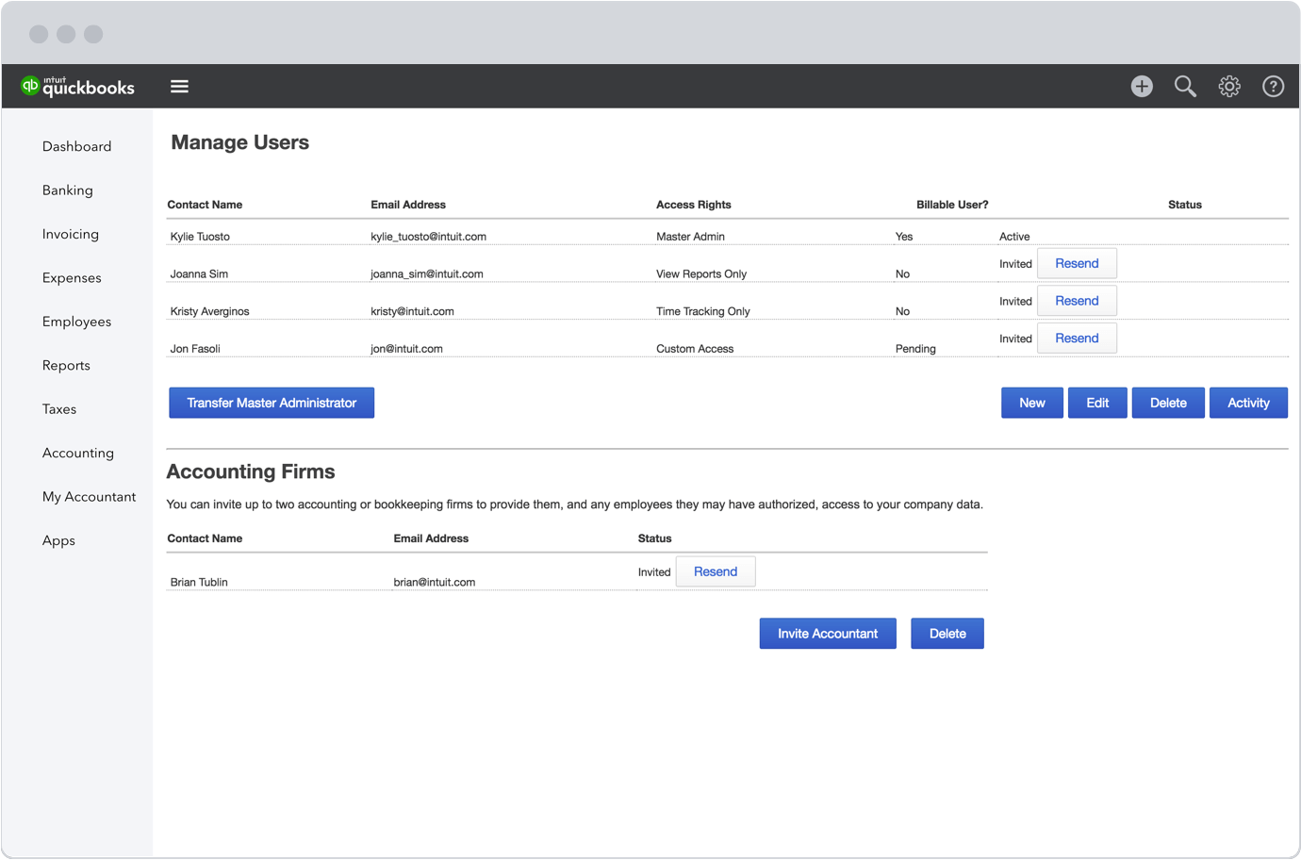Resend invite for Brian Tublin
Screen dimensions: 1301x860
tap(715, 571)
